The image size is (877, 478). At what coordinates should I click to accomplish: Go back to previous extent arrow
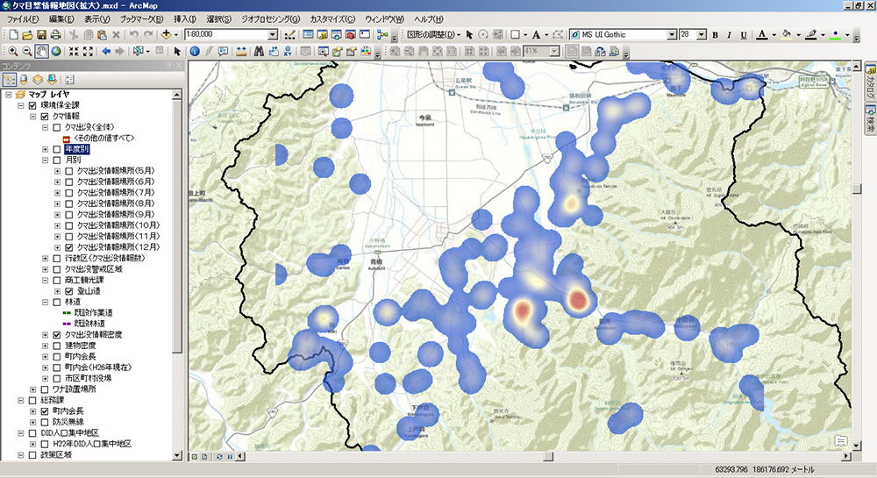(x=106, y=51)
